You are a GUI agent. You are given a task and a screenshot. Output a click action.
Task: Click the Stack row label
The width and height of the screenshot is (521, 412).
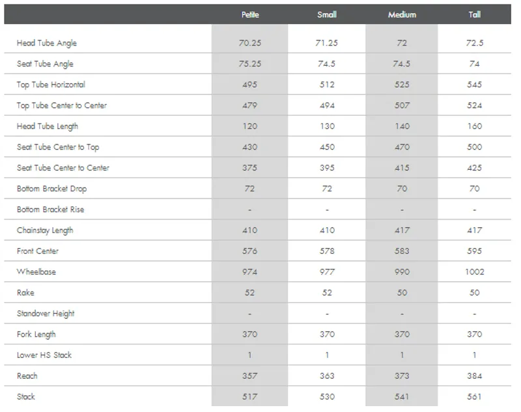[26, 397]
